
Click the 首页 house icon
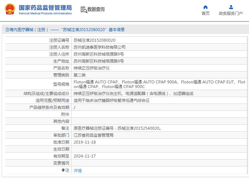pyautogui.click(x=205, y=7)
